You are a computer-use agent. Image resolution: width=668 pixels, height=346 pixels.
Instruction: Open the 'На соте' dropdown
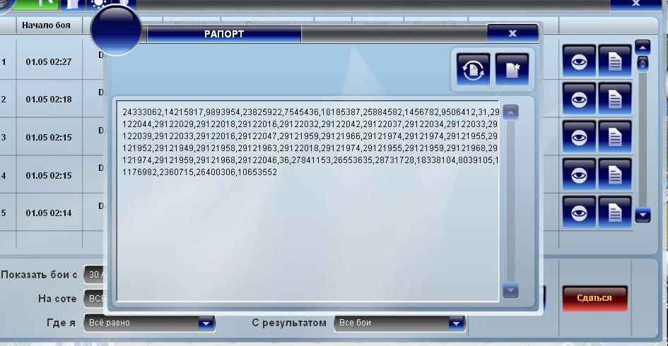point(93,299)
